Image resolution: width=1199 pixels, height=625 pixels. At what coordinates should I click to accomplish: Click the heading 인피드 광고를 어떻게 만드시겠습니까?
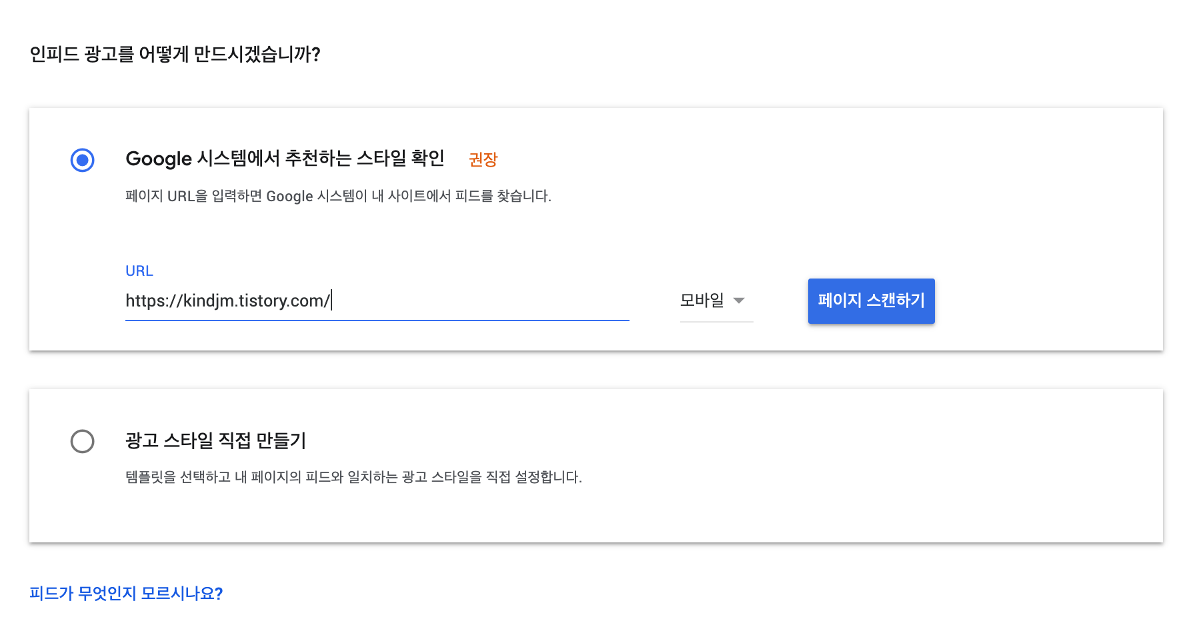175,54
